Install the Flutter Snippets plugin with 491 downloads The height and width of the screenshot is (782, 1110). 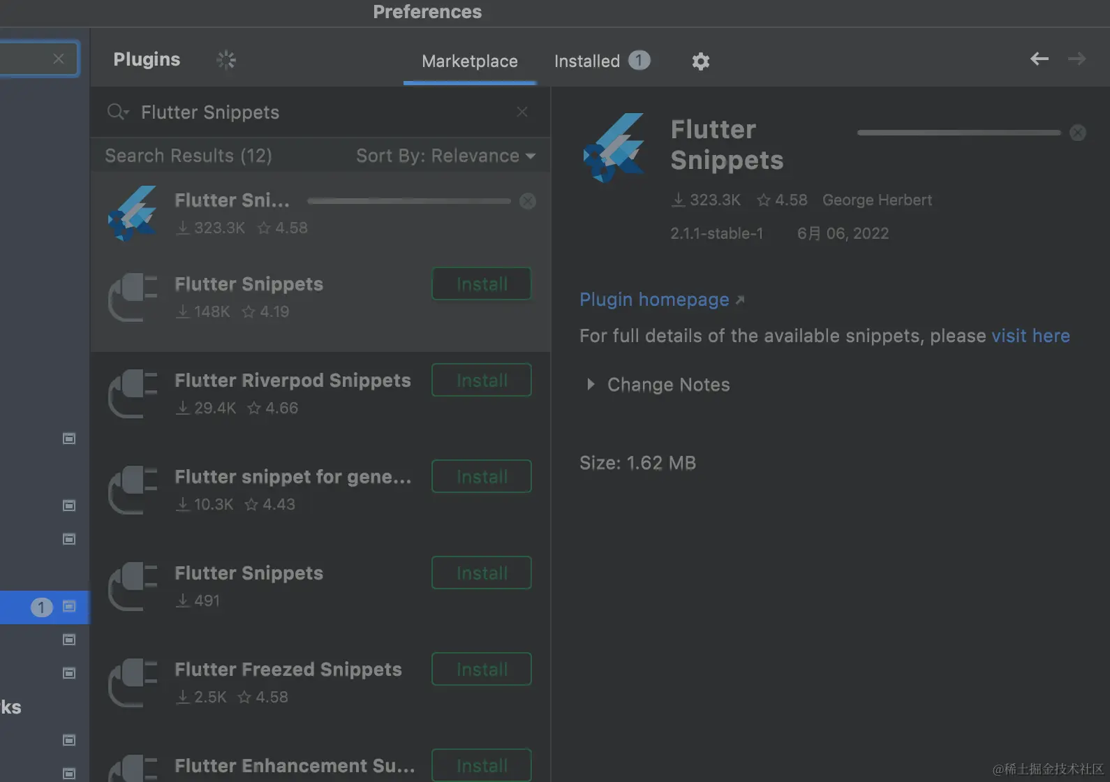coord(482,573)
